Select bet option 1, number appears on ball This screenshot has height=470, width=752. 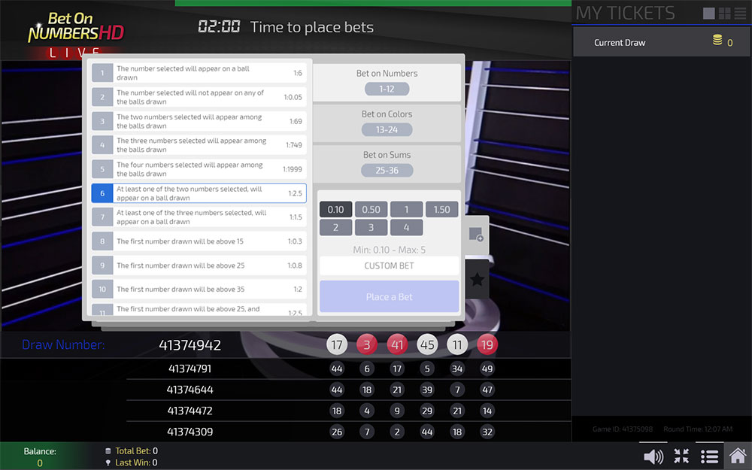pyautogui.click(x=199, y=73)
